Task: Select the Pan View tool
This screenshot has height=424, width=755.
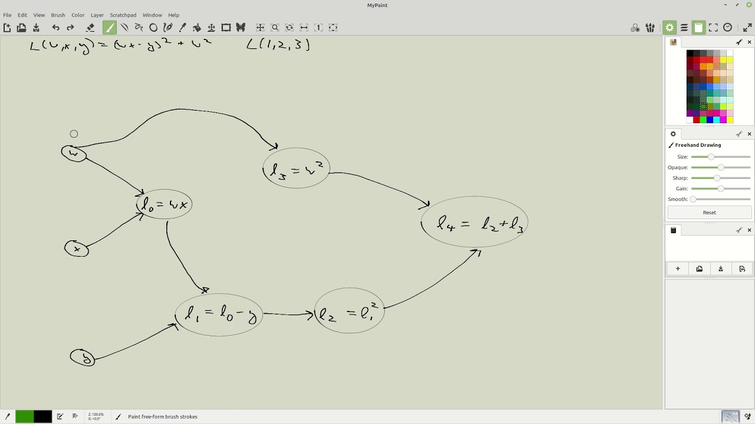Action: pyautogui.click(x=260, y=28)
